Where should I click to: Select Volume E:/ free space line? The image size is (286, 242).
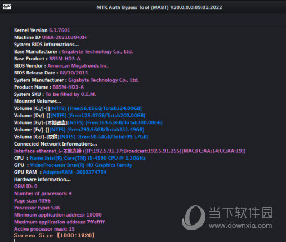88,122
